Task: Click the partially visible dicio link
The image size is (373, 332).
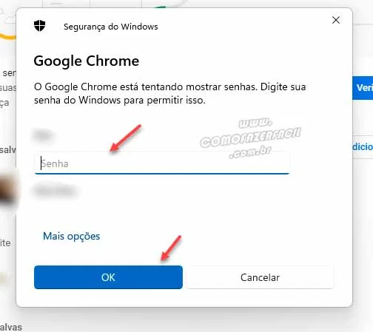Action: [x=363, y=146]
